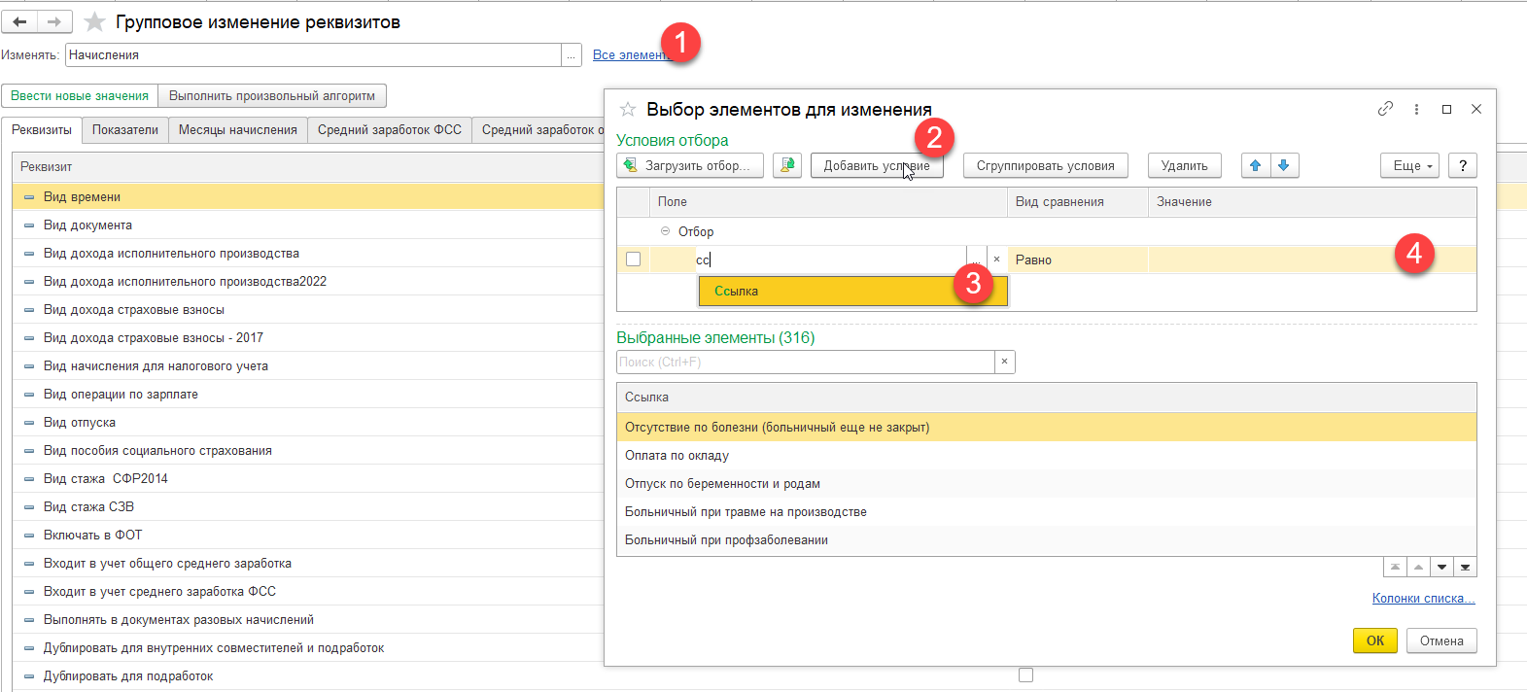Open the Колонки списка link
This screenshot has width=1527, height=692.
(1423, 598)
